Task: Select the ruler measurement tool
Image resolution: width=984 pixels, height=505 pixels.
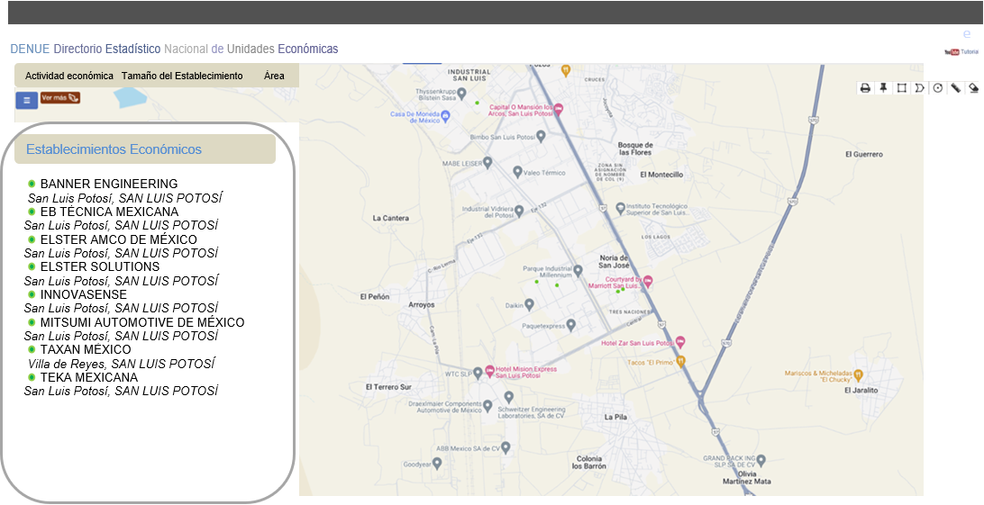Action: [x=956, y=87]
